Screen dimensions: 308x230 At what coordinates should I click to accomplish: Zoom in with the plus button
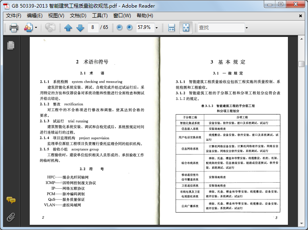click(129, 28)
